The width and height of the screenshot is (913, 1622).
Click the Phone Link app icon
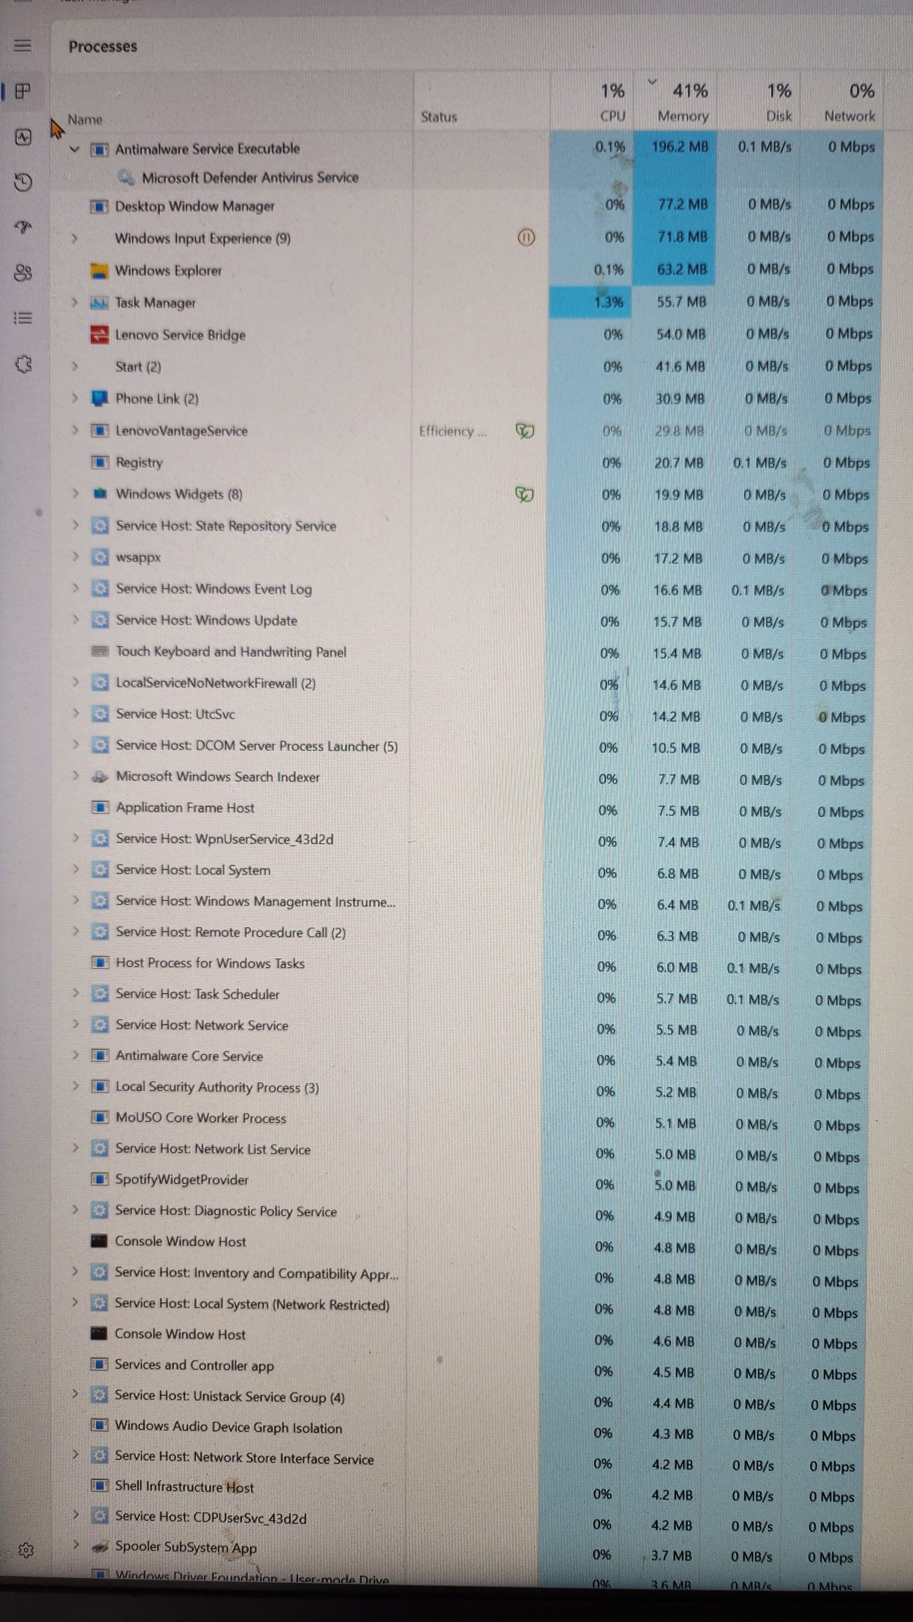point(99,399)
